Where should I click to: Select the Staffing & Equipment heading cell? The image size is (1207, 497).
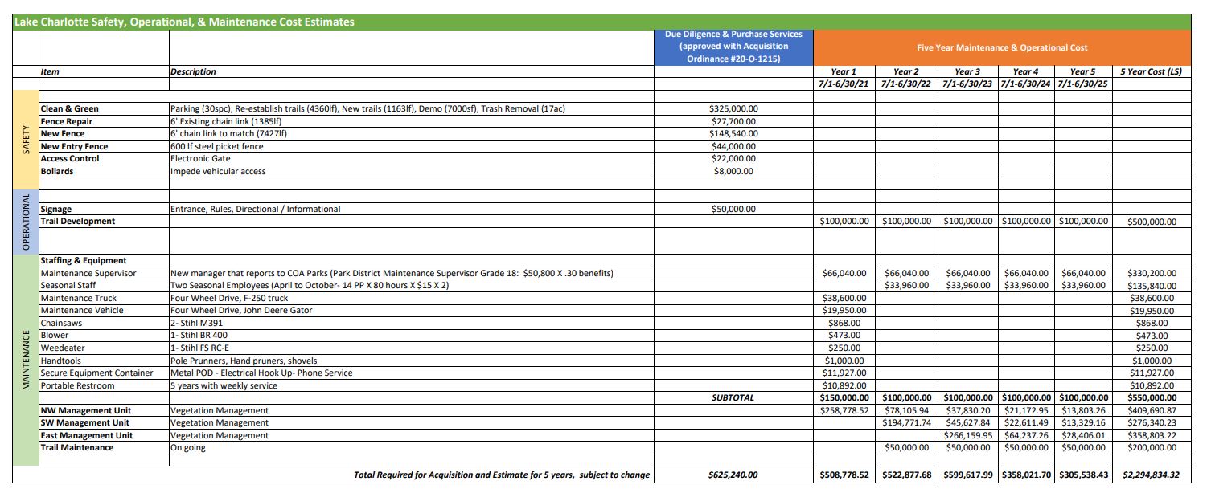pos(84,261)
